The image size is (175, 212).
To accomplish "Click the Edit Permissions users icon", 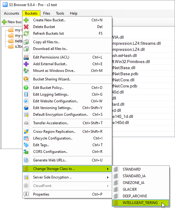I will [x=26, y=57].
